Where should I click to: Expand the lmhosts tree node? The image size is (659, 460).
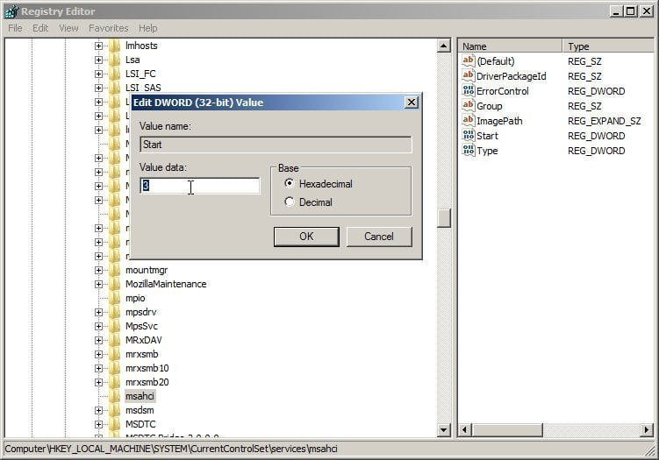99,46
